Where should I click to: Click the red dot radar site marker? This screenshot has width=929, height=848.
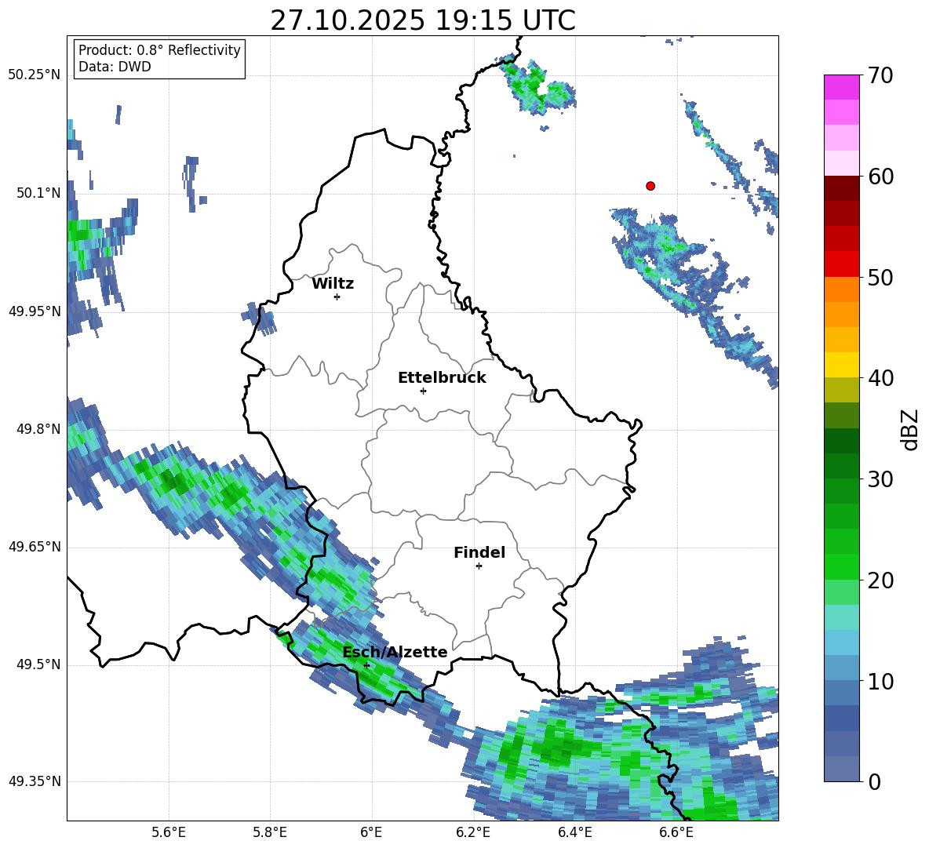[650, 186]
